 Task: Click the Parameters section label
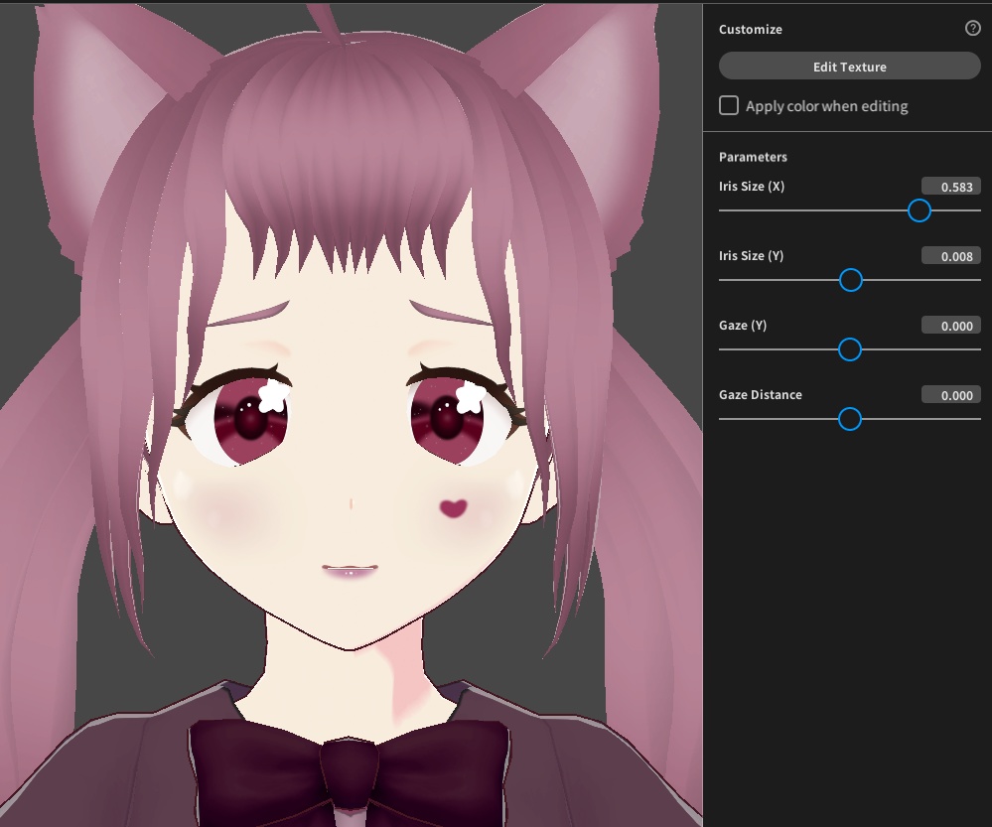click(753, 157)
